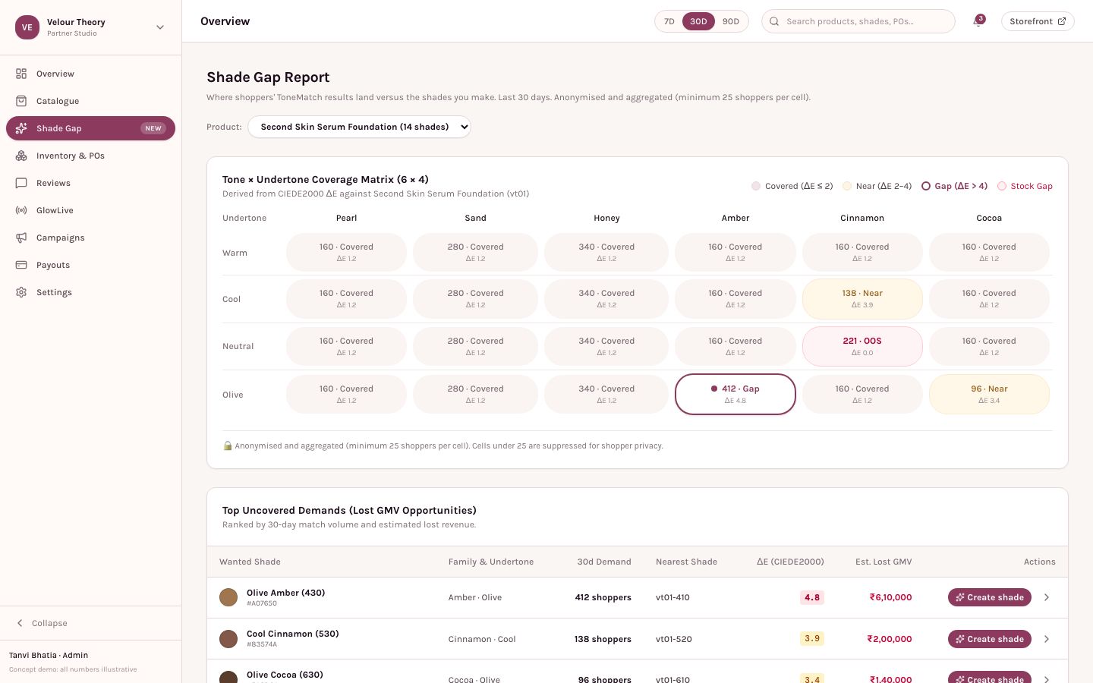Focus the search products field
1093x683 pixels.
click(x=858, y=21)
